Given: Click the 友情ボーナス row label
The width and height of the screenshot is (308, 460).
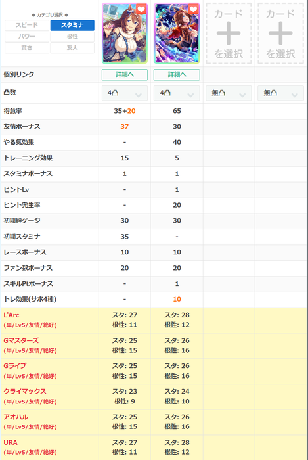Looking at the screenshot, I should coord(22,127).
